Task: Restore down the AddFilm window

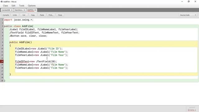Action: coord(189,2)
